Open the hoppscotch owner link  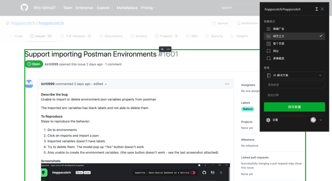[x=23, y=23]
